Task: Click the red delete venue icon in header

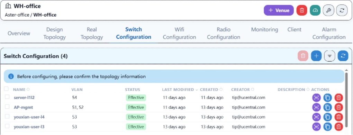Action: tap(302, 10)
